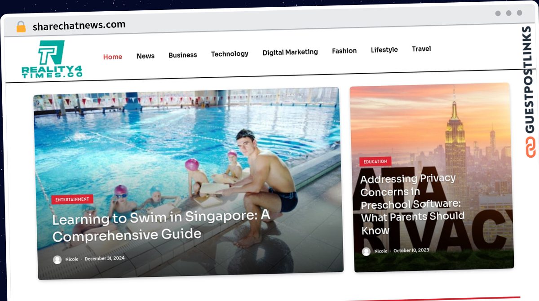Click the date December 31, 2024
The height and width of the screenshot is (301, 539).
tap(105, 258)
